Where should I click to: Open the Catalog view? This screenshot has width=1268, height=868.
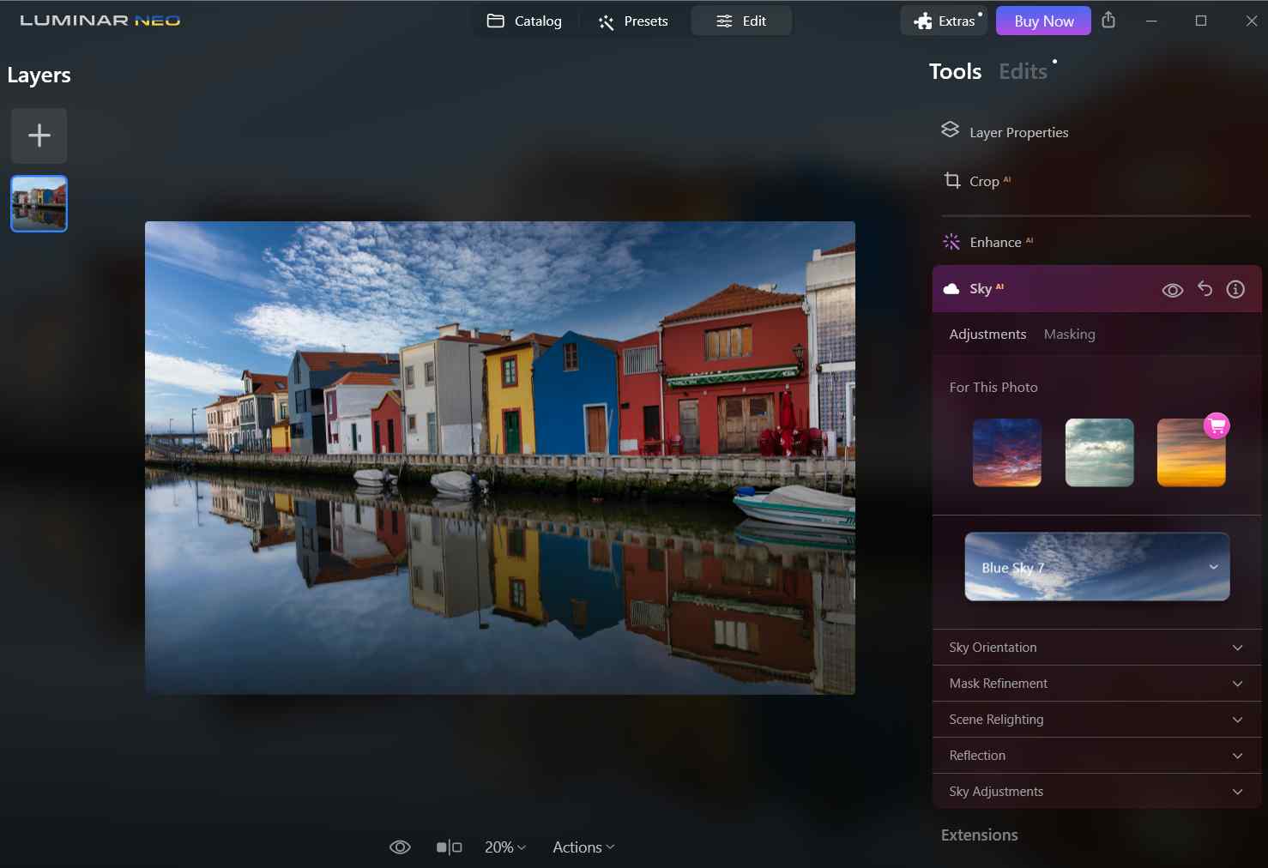coord(524,21)
